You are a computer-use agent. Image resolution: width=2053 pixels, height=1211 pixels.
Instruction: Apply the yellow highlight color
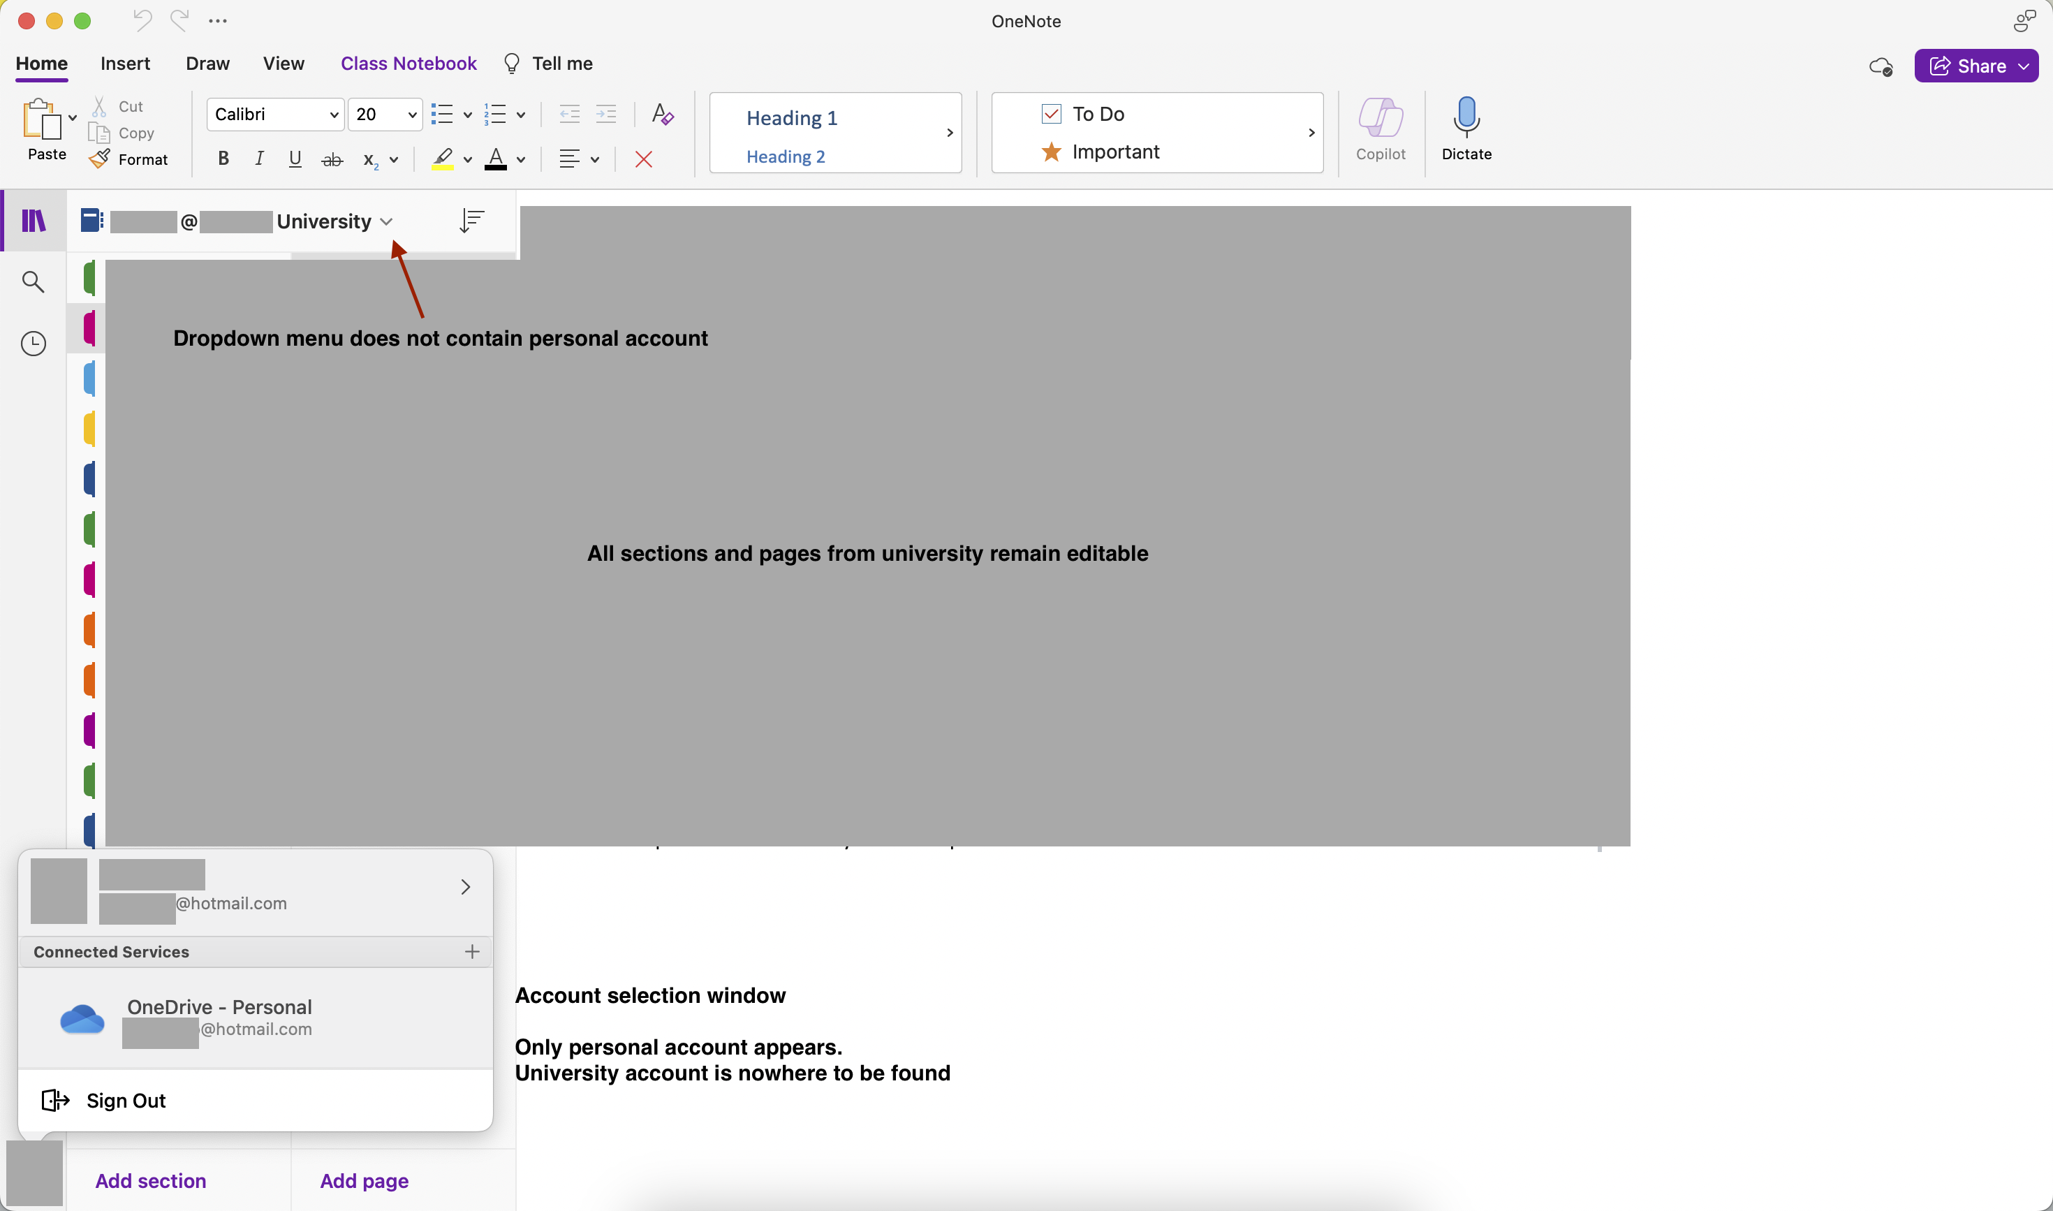[442, 159]
